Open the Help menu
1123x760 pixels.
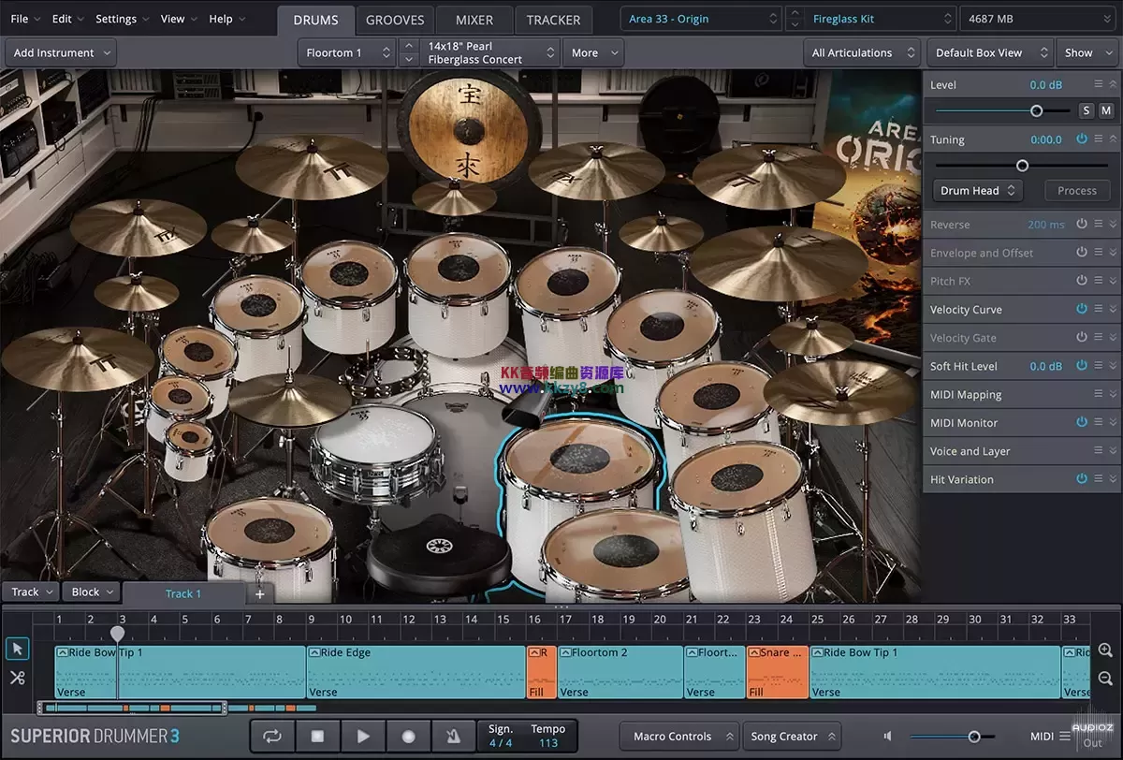click(226, 19)
